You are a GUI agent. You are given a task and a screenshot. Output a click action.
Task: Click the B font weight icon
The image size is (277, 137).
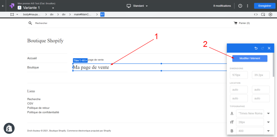pos(232,131)
